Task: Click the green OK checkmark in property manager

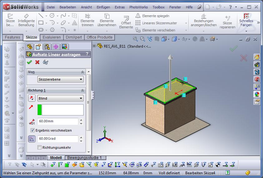Action: click(x=30, y=62)
